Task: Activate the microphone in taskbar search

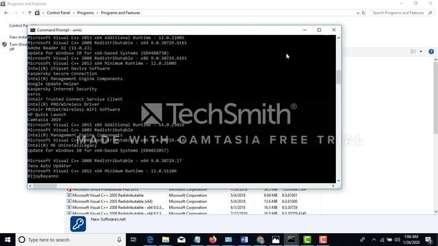Action: 119,240
